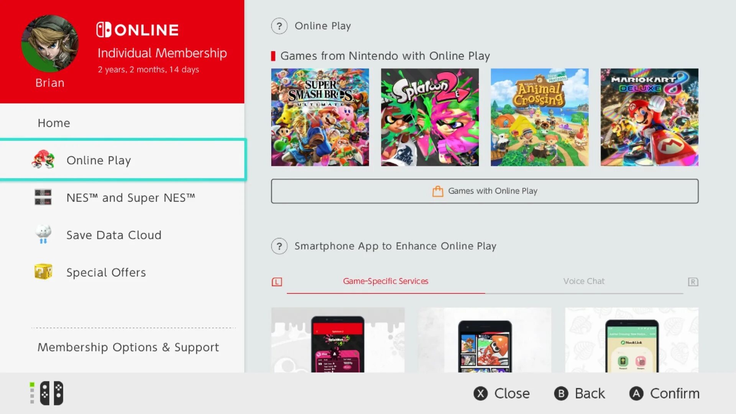The width and height of the screenshot is (736, 414).
Task: Click the Online Play question mark toggle
Action: tap(279, 26)
